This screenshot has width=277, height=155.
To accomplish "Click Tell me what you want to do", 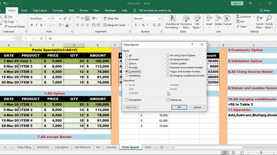I will pos(155,10).
